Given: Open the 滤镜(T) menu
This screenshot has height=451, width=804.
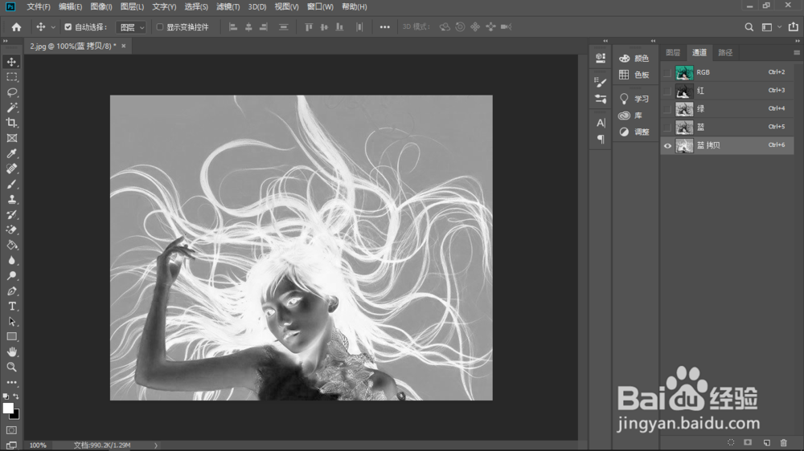Looking at the screenshot, I should click(228, 6).
